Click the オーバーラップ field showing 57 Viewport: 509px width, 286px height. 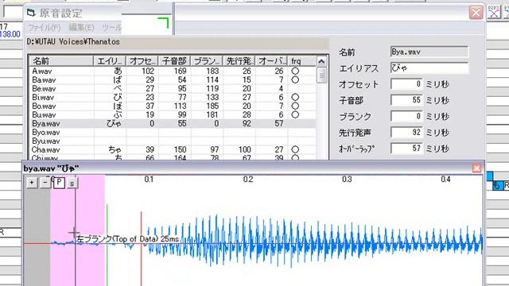click(x=406, y=149)
